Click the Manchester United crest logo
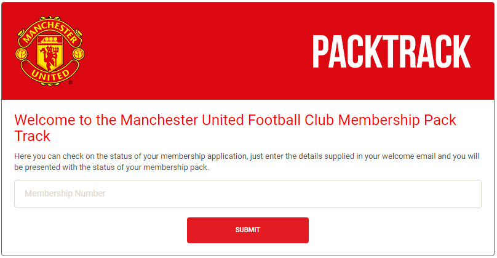The image size is (497, 258). [50, 50]
